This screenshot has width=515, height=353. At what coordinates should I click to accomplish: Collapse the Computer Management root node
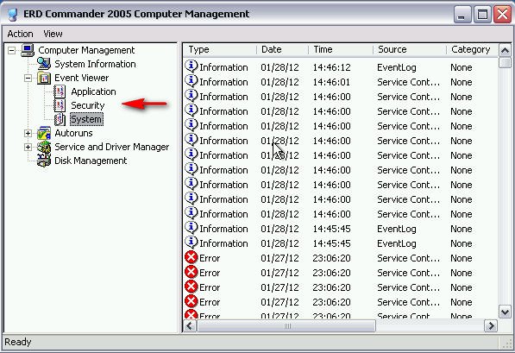click(x=11, y=50)
